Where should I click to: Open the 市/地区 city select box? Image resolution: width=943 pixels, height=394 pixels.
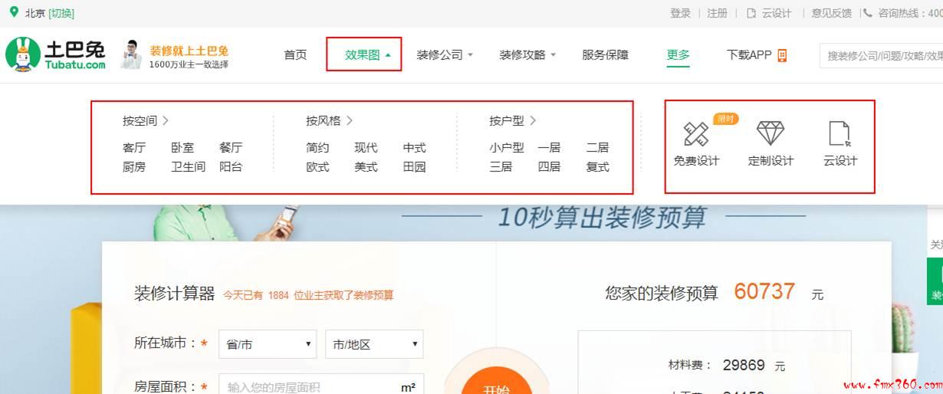tap(374, 344)
